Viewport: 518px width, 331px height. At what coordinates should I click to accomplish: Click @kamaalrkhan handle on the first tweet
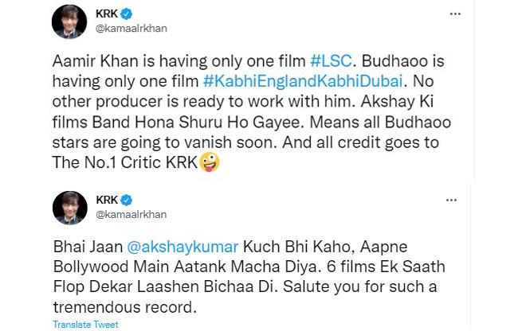click(130, 29)
